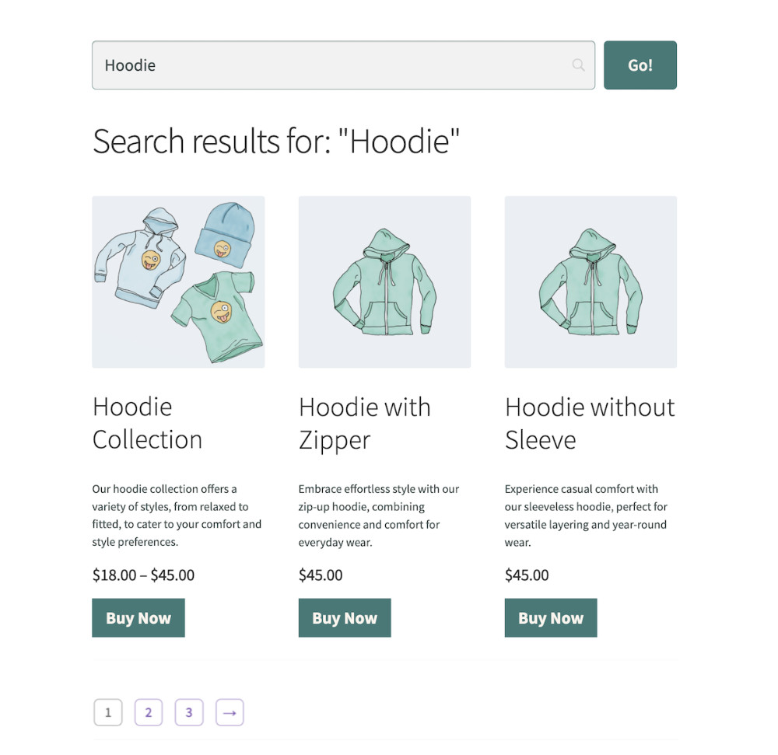Open the Hoodie Collection product link

(x=146, y=422)
